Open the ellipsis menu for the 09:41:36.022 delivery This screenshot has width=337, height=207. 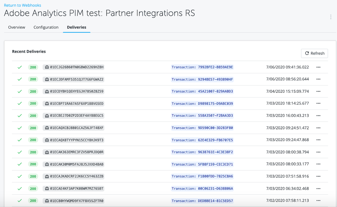[318, 67]
